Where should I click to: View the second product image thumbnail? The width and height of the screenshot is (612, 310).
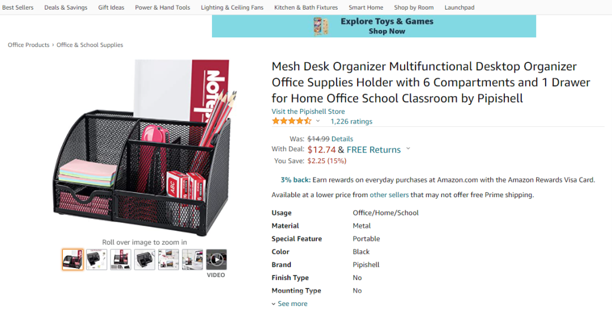coord(96,260)
